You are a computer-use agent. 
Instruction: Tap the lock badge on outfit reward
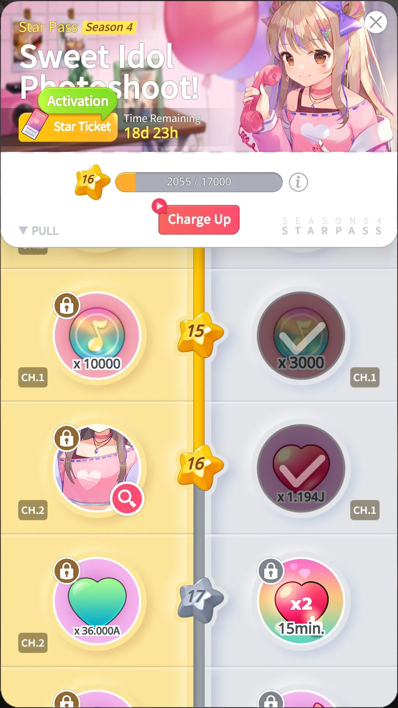tap(67, 438)
